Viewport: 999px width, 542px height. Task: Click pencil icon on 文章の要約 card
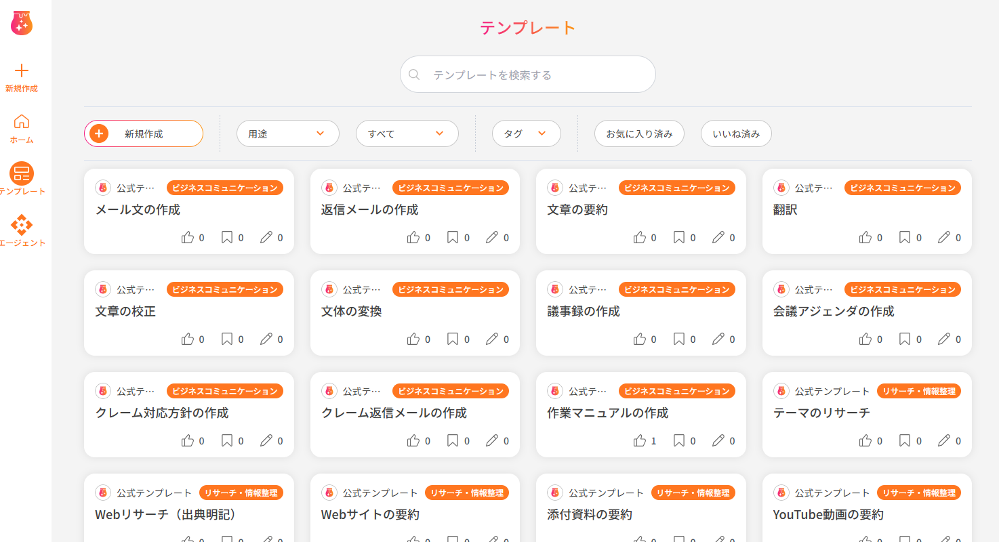click(x=718, y=237)
